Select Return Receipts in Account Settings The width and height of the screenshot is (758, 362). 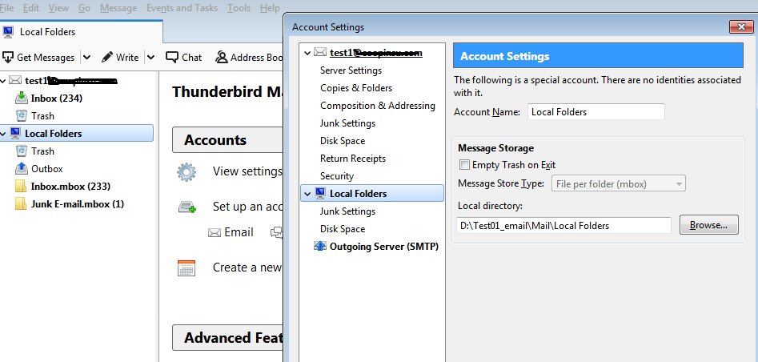353,159
